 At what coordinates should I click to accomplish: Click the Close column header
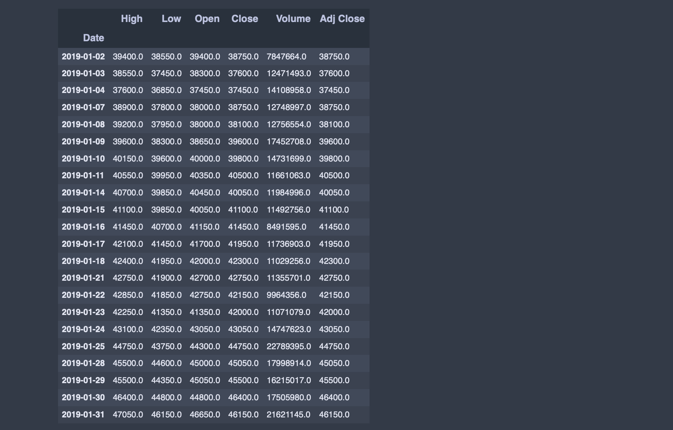[x=244, y=19]
